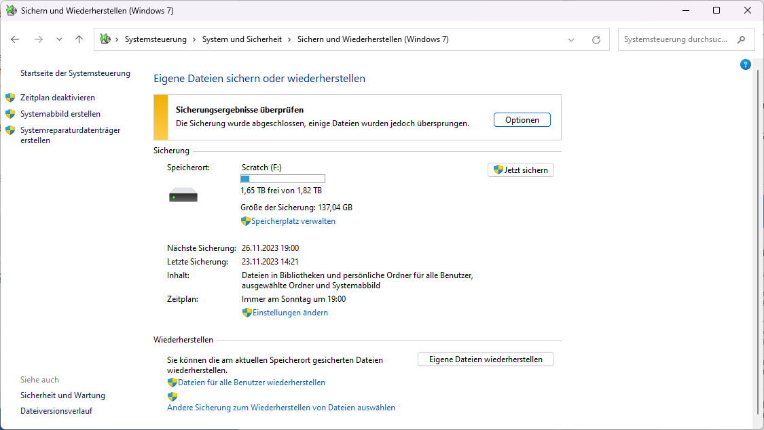Click the Optionen button

tap(522, 119)
